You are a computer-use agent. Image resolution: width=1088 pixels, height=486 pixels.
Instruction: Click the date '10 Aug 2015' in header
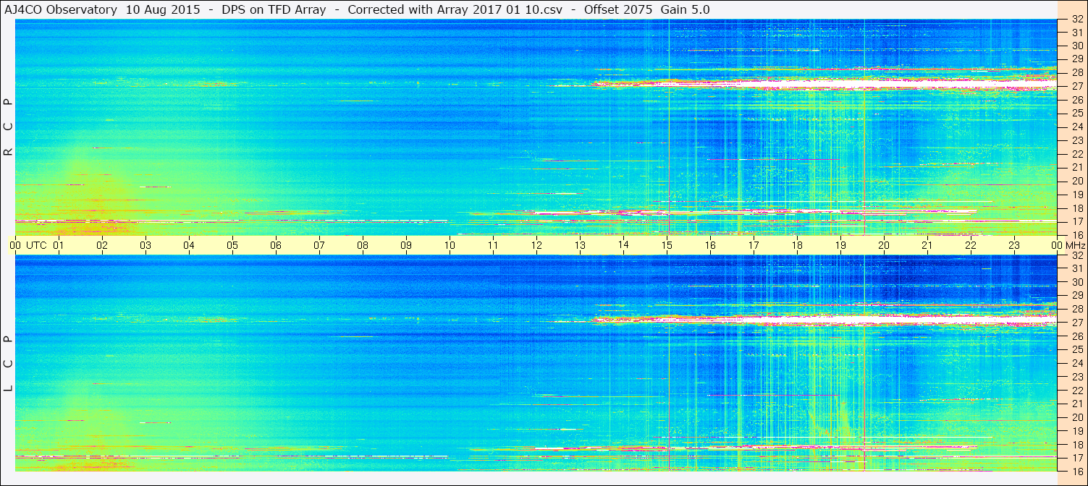164,9
